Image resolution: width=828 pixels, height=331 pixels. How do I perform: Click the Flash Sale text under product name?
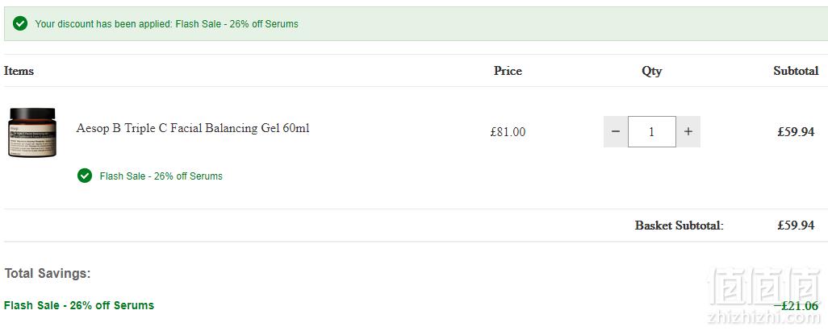[x=161, y=176]
